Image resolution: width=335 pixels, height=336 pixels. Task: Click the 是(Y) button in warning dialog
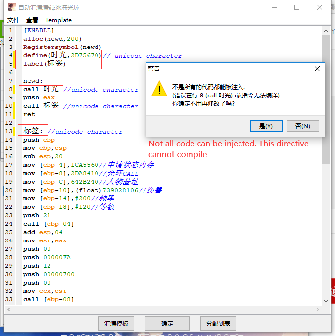pyautogui.click(x=266, y=126)
